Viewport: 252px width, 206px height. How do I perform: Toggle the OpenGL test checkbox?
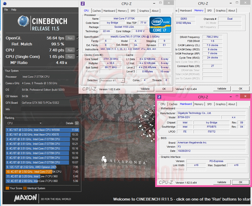[77, 38]
